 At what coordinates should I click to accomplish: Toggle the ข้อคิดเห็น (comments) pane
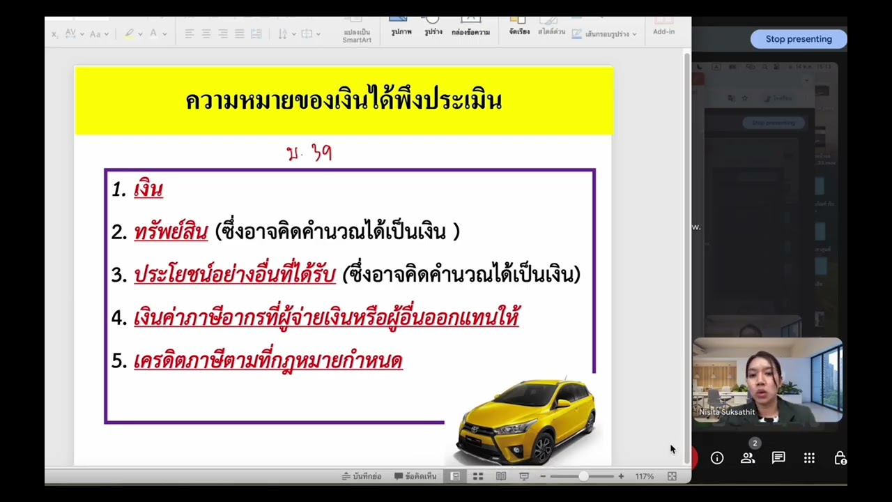pyautogui.click(x=415, y=476)
